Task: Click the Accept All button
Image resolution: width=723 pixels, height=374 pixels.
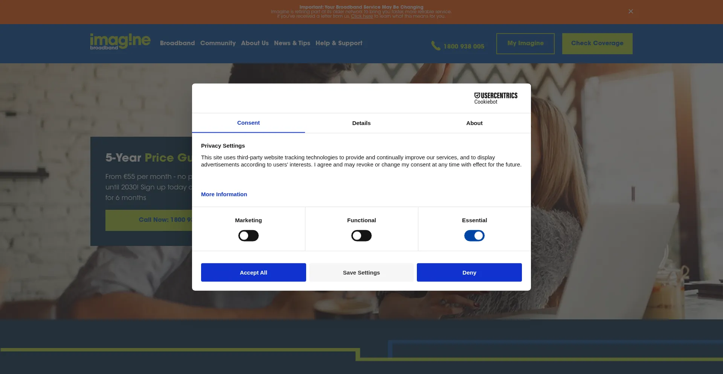Action: coord(253,272)
